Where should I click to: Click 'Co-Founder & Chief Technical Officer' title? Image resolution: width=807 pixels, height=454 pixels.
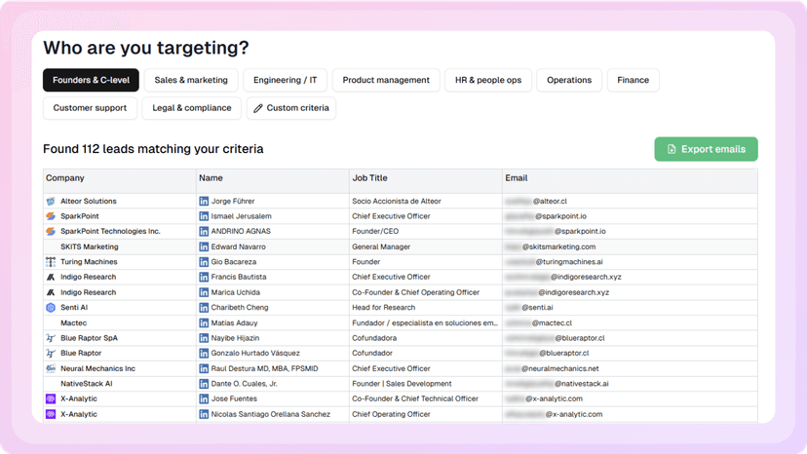(x=415, y=398)
